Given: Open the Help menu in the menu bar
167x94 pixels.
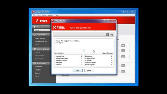Looking at the screenshot, I should pos(57,15).
